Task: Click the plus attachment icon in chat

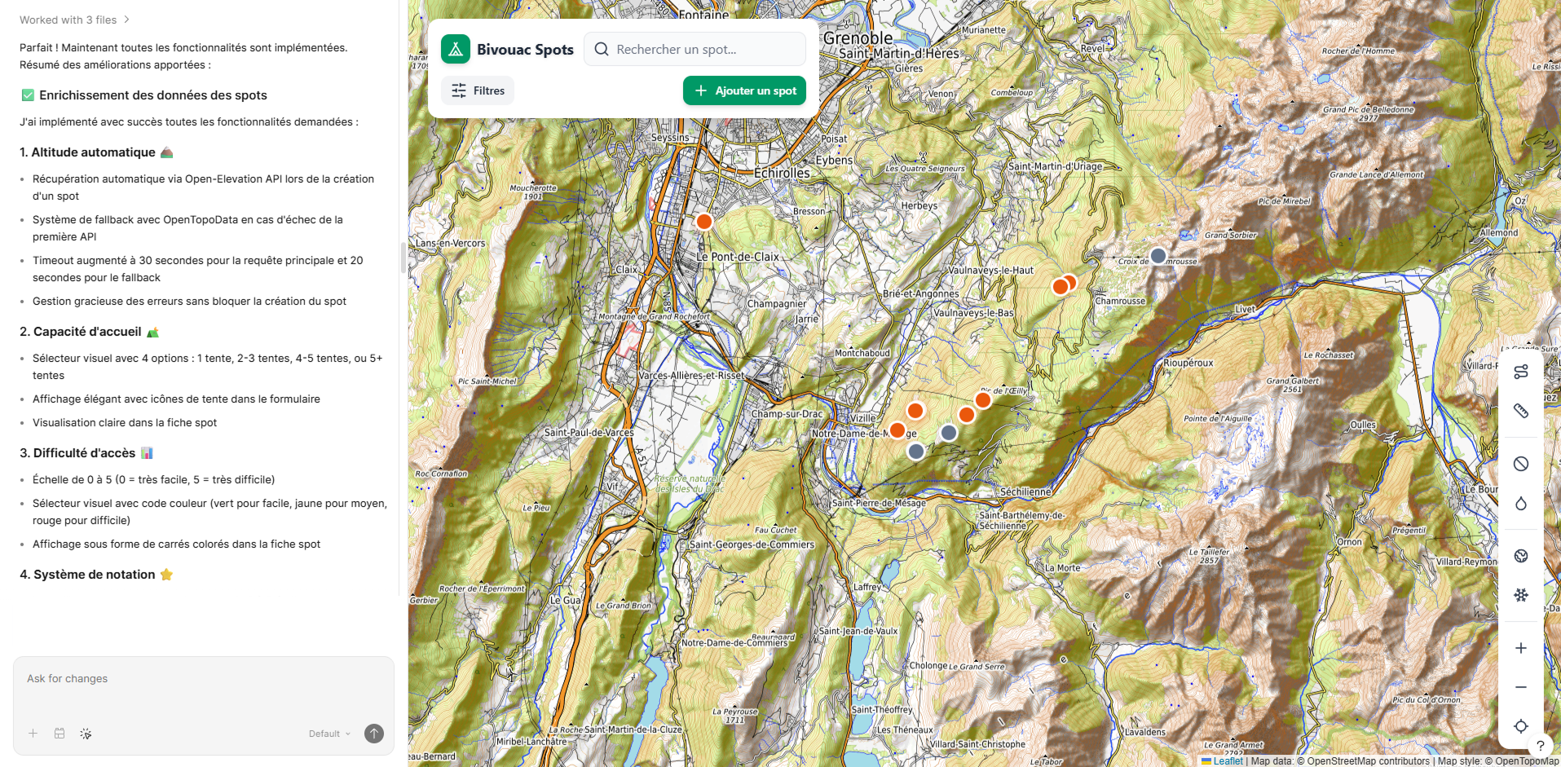Action: click(x=33, y=734)
